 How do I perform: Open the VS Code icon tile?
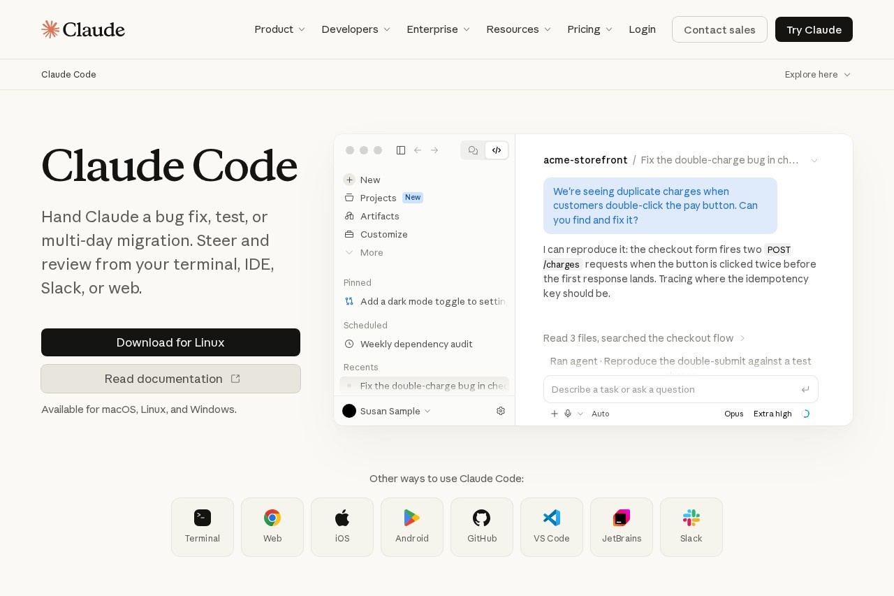click(552, 527)
